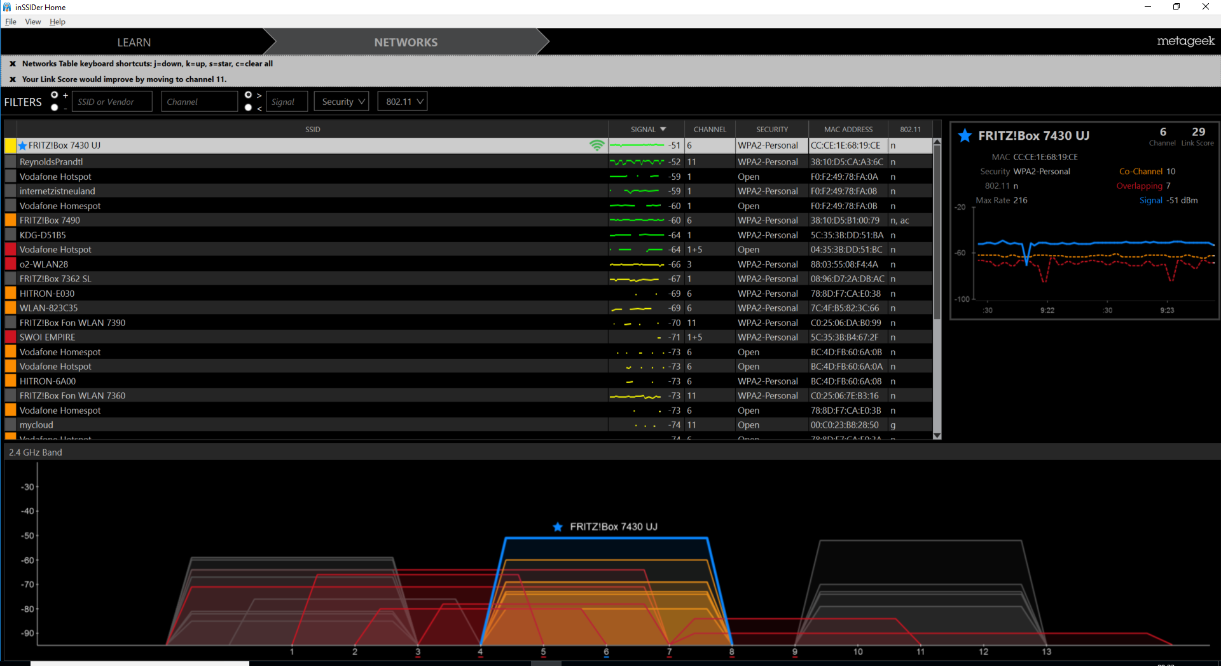Screen dimensions: 1221x666
Task: Click the metageek logo
Action: [x=1185, y=41]
